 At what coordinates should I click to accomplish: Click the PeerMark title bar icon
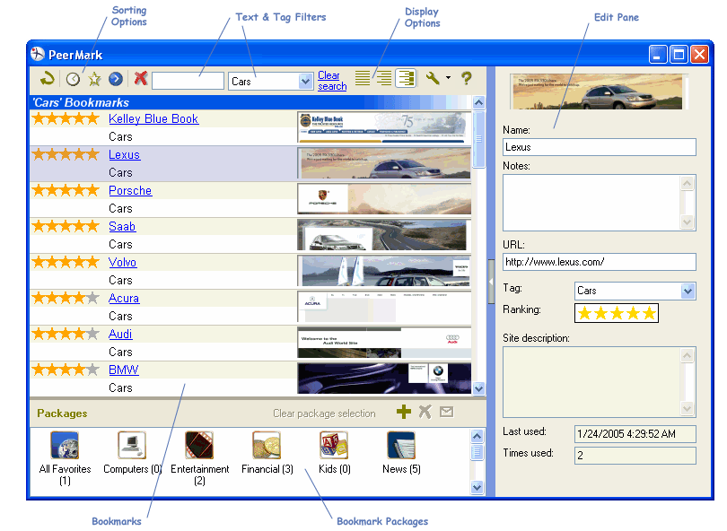(x=38, y=54)
